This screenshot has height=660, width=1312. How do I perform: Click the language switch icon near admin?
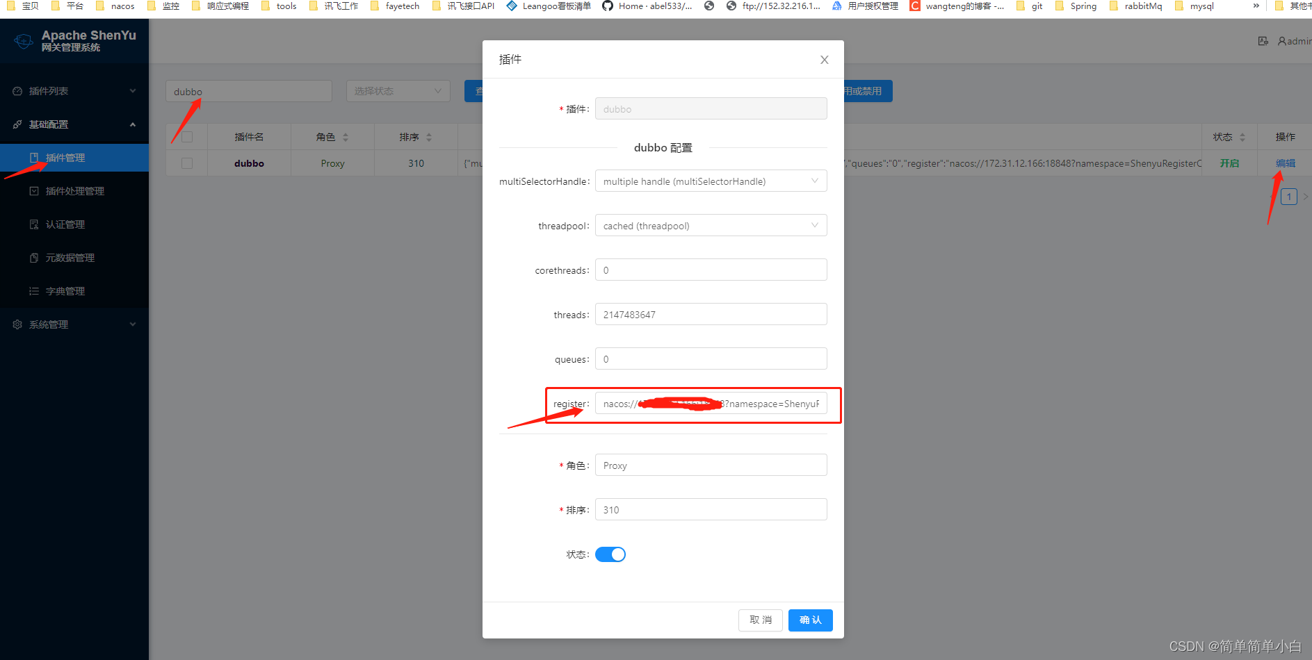pyautogui.click(x=1263, y=42)
